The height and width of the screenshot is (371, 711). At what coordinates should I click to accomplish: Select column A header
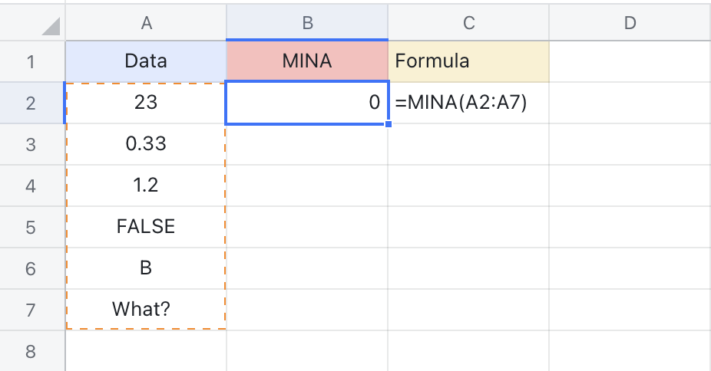(146, 24)
